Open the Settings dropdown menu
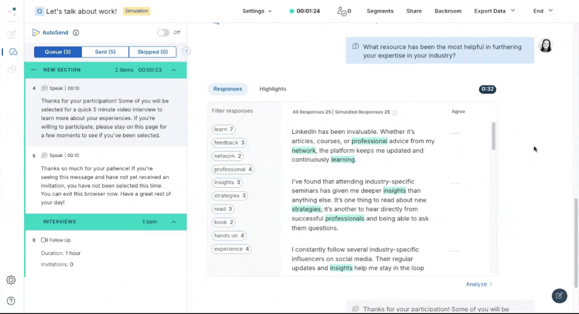579x314 pixels. click(257, 11)
